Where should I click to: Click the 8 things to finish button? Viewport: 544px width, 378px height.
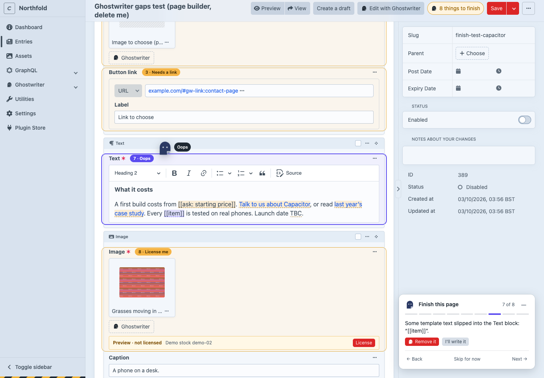point(456,8)
